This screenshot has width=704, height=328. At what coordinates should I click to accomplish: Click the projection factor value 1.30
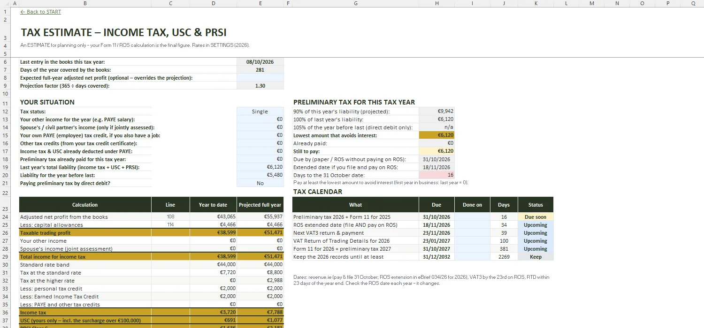pos(260,86)
